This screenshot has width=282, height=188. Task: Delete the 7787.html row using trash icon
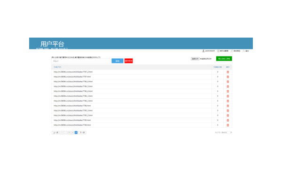228,77
